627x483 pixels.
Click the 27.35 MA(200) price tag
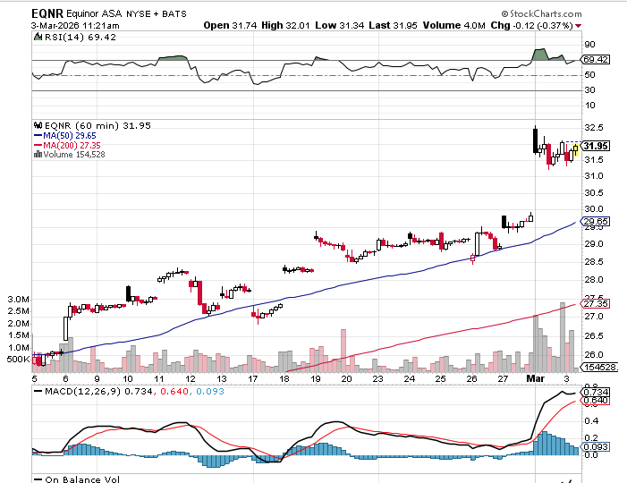click(x=596, y=304)
